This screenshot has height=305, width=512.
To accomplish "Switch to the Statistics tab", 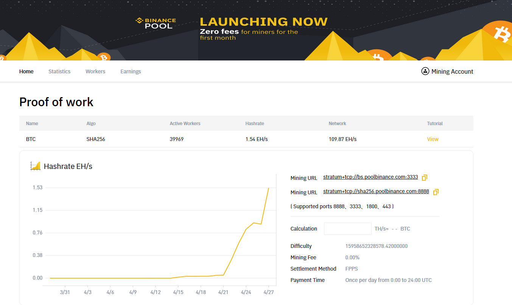I will tap(59, 71).
